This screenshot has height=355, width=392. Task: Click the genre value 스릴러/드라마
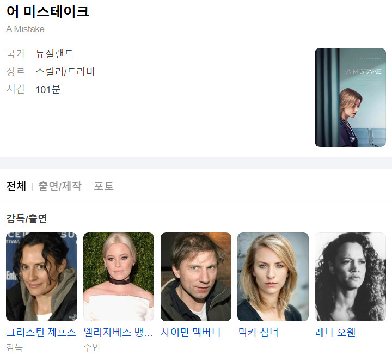(65, 71)
